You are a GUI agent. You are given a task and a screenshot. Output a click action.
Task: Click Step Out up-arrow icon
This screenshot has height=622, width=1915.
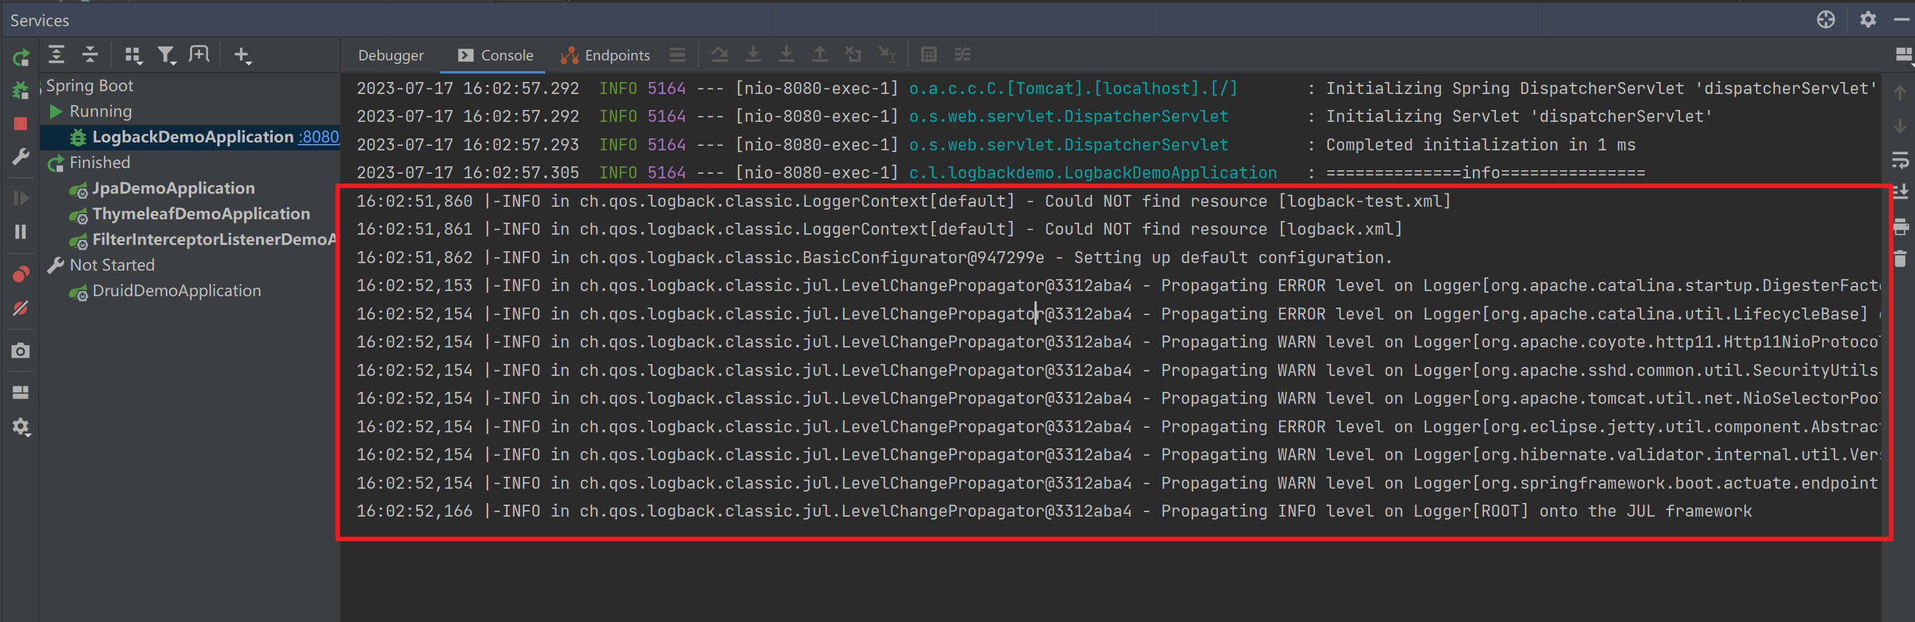[x=819, y=54]
